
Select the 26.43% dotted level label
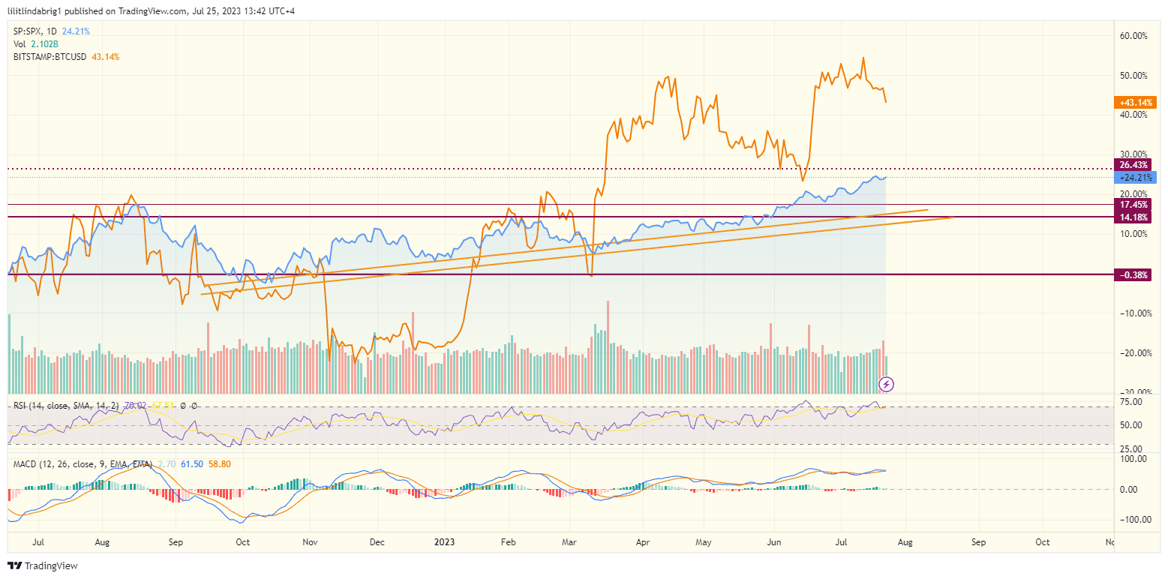pyautogui.click(x=1134, y=165)
